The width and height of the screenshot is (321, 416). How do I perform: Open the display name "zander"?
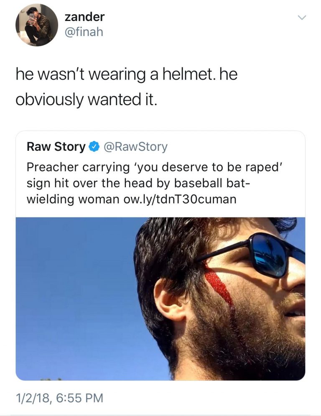click(85, 17)
